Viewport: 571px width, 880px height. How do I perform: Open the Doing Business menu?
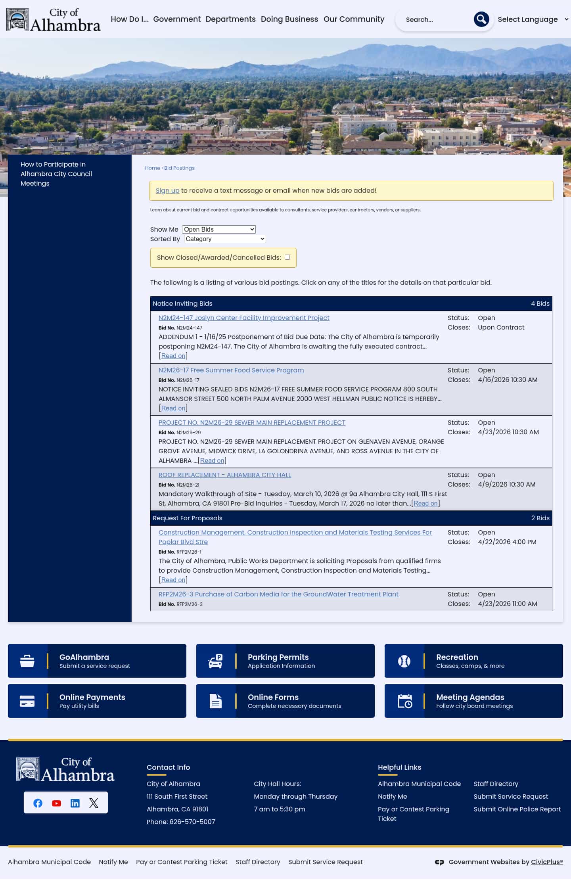tap(289, 19)
